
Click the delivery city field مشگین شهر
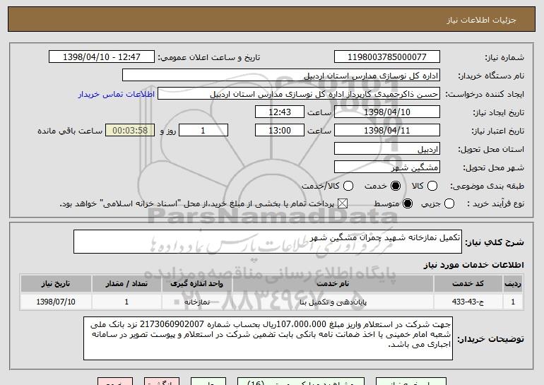tap(387, 167)
